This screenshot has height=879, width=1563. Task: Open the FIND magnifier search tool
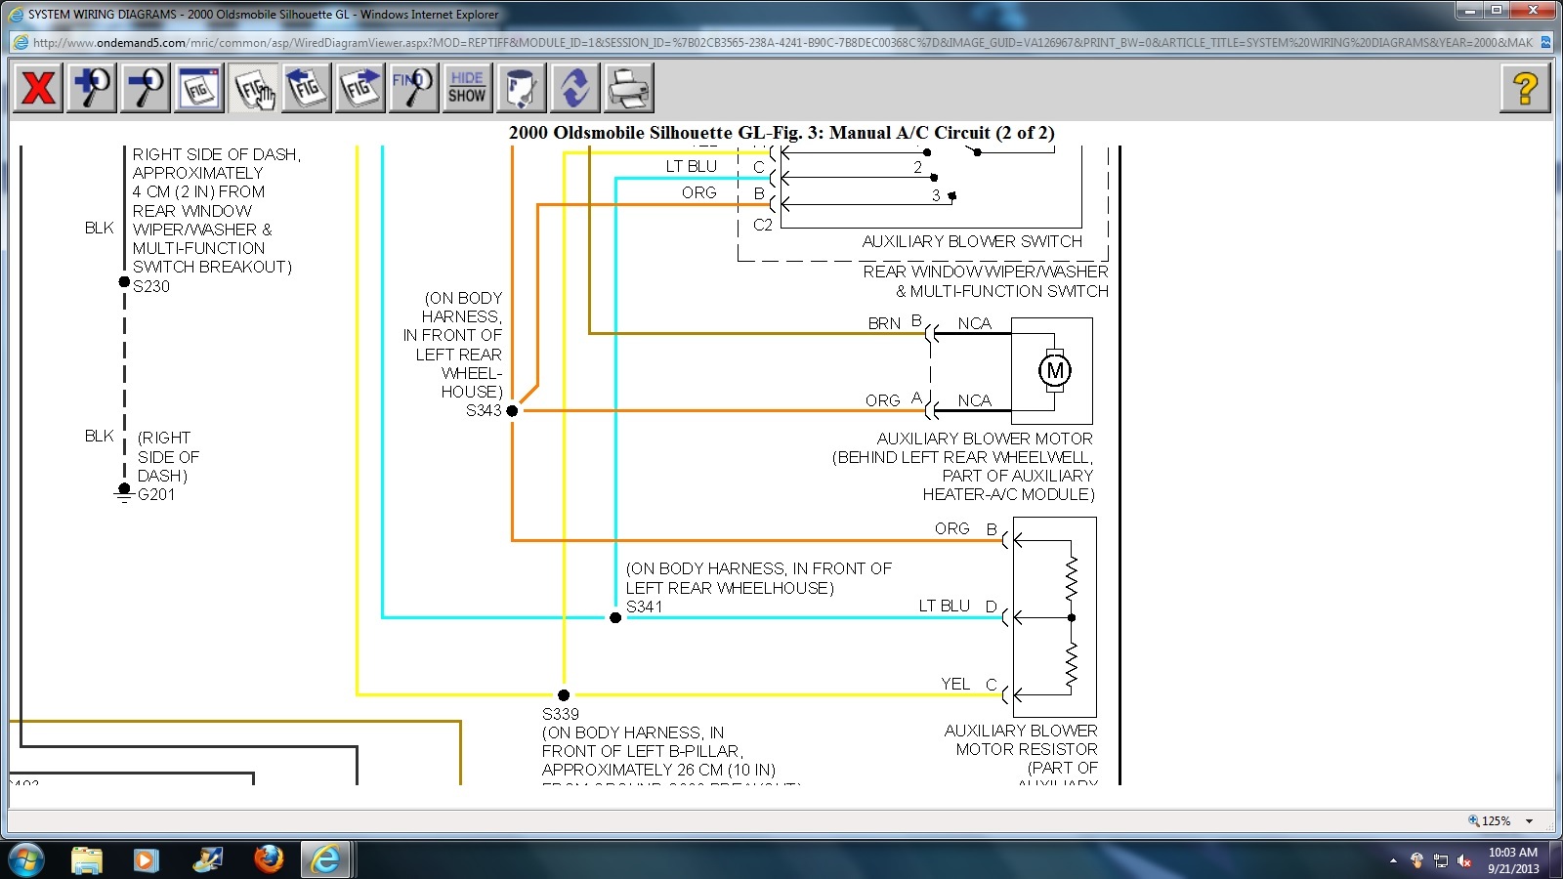(x=413, y=88)
